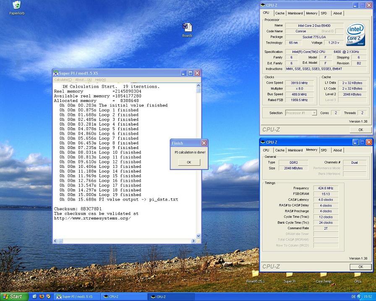376x301 pixels.
Task: Open the Windows Start menu
Action: click(14, 296)
